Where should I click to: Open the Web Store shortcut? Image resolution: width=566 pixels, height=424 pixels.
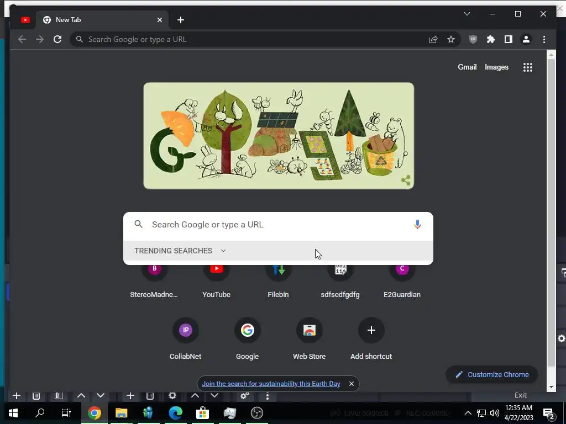coord(310,338)
